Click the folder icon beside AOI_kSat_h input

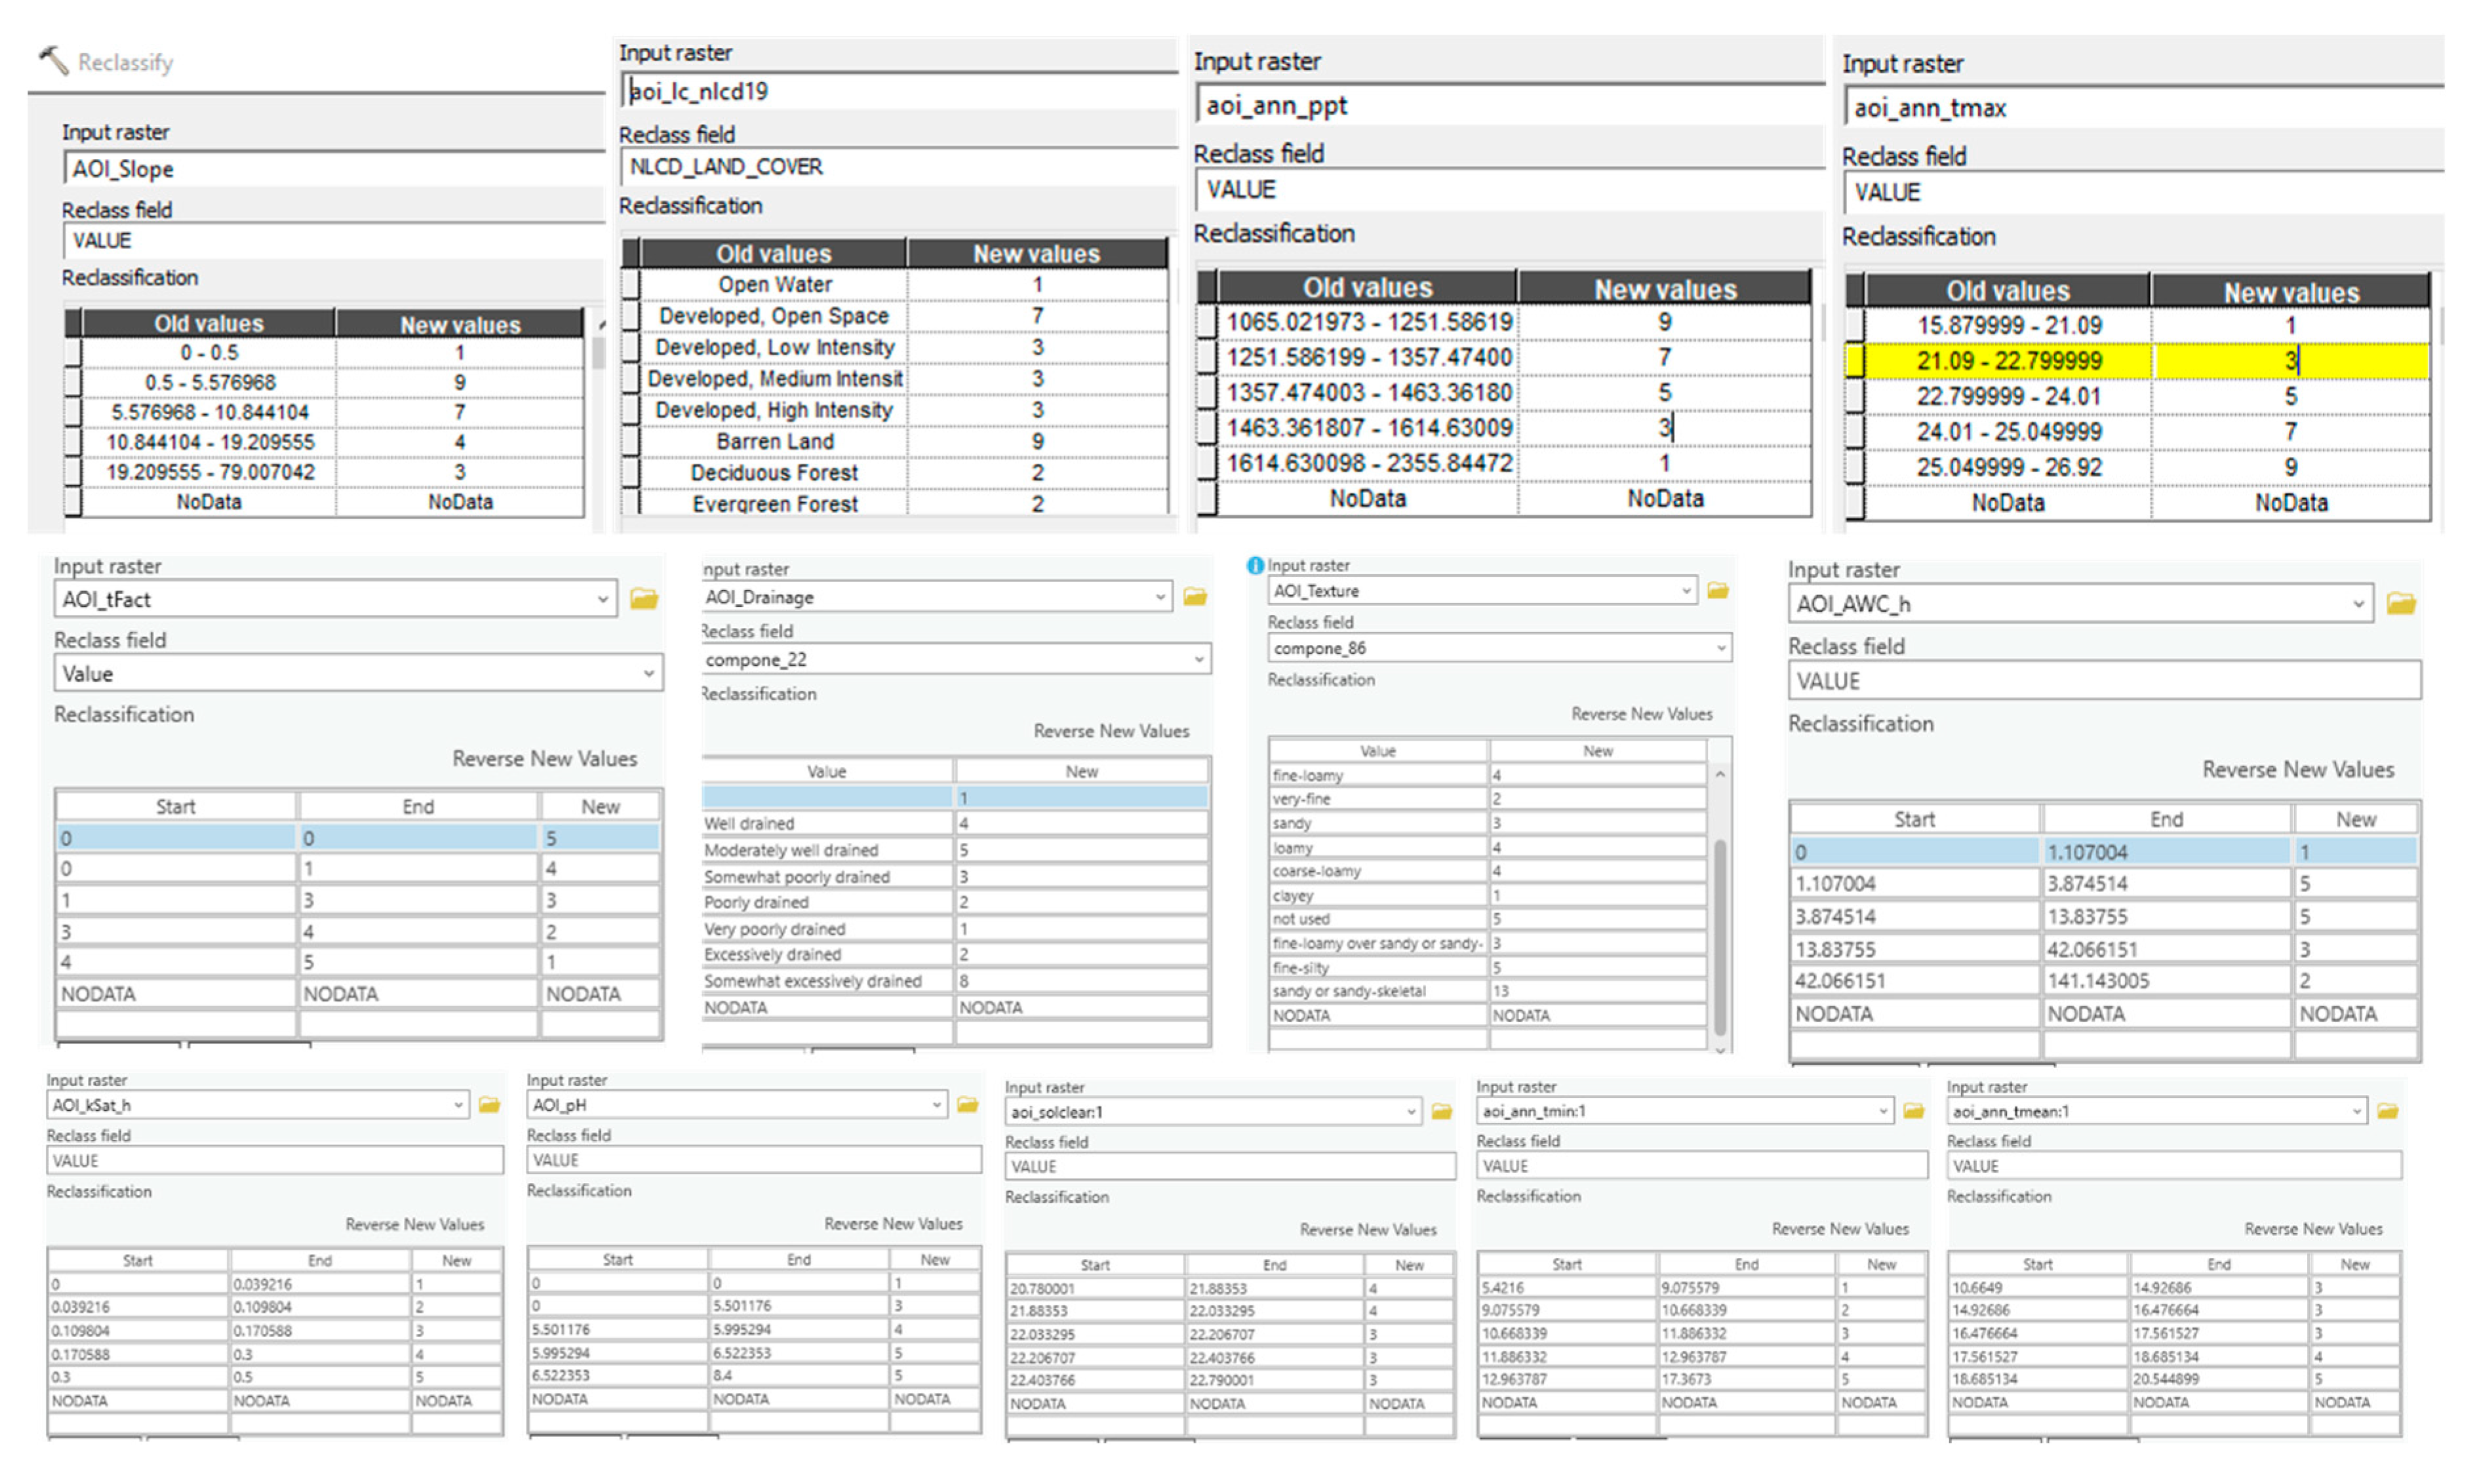click(x=489, y=1105)
